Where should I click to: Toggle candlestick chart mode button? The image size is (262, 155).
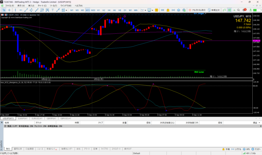click(x=230, y=10)
